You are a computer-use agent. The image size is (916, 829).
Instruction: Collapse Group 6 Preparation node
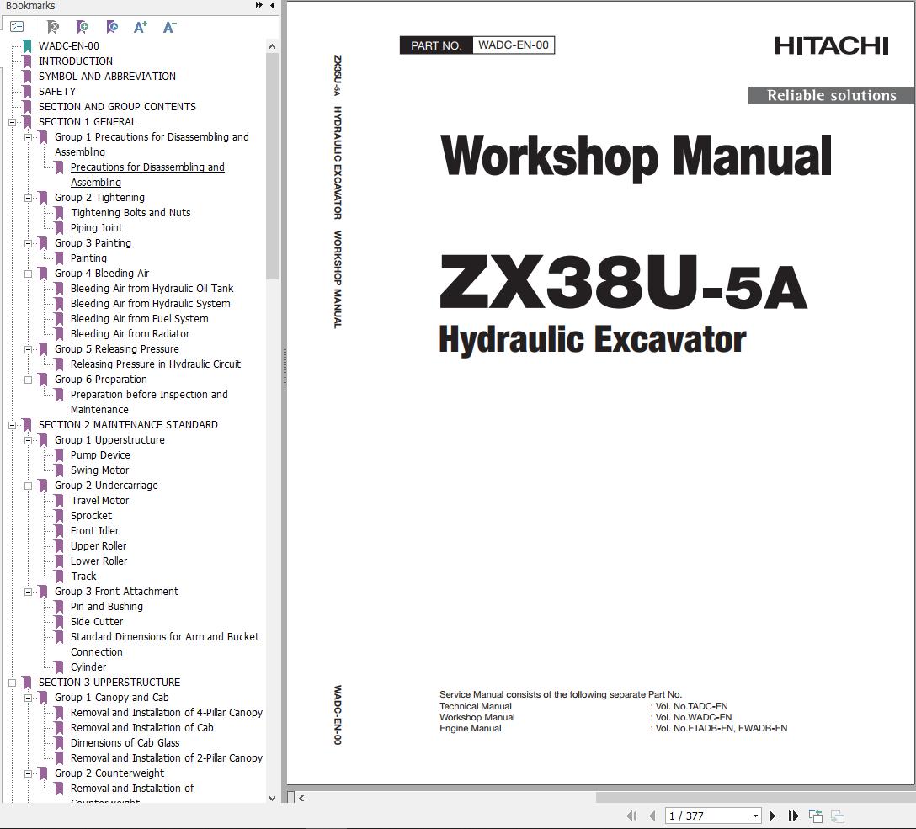[x=28, y=380]
